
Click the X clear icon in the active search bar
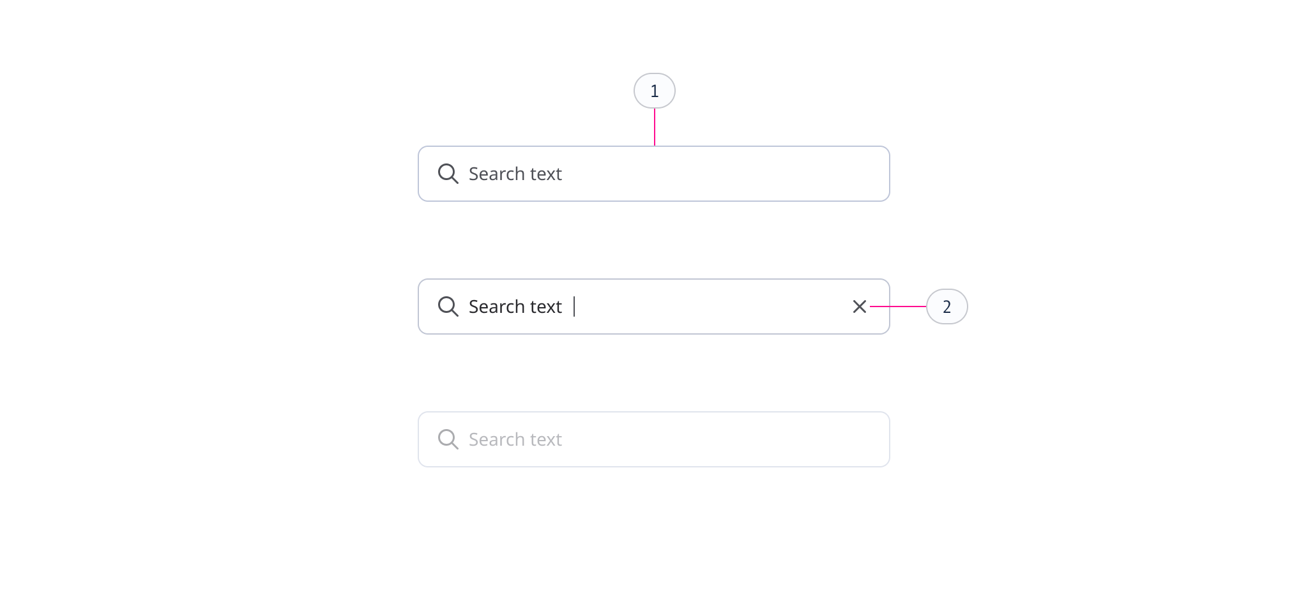pos(859,306)
